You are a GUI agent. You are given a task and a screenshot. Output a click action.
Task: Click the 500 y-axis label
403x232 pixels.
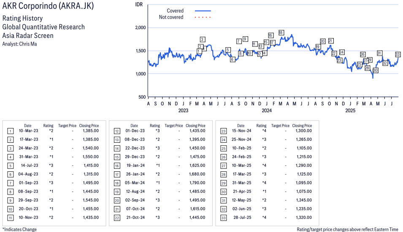pyautogui.click(x=142, y=97)
